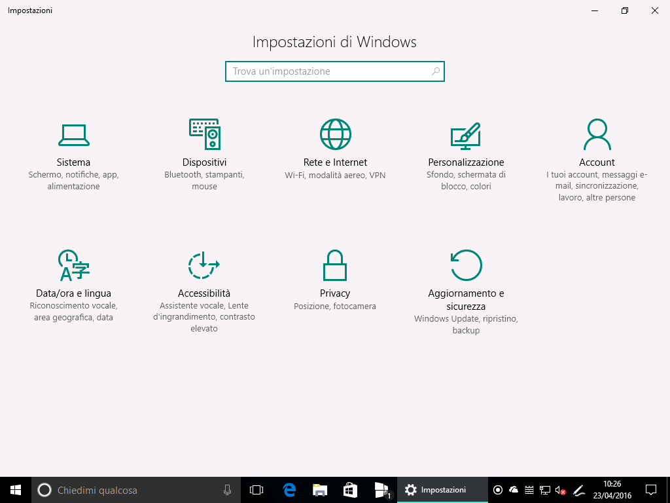Minimize the Impostazioni window
The width and height of the screenshot is (670, 503).
[x=595, y=10]
